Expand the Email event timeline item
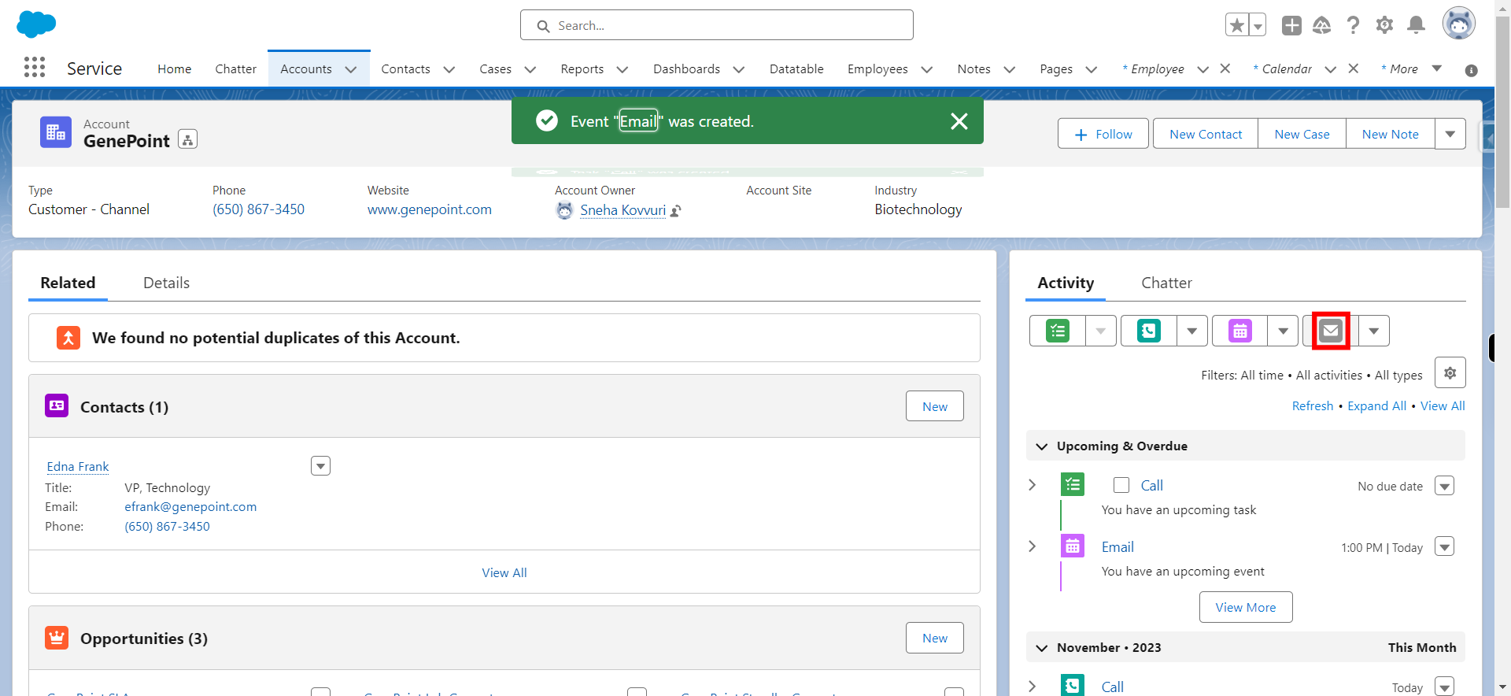This screenshot has height=696, width=1511. tap(1033, 546)
